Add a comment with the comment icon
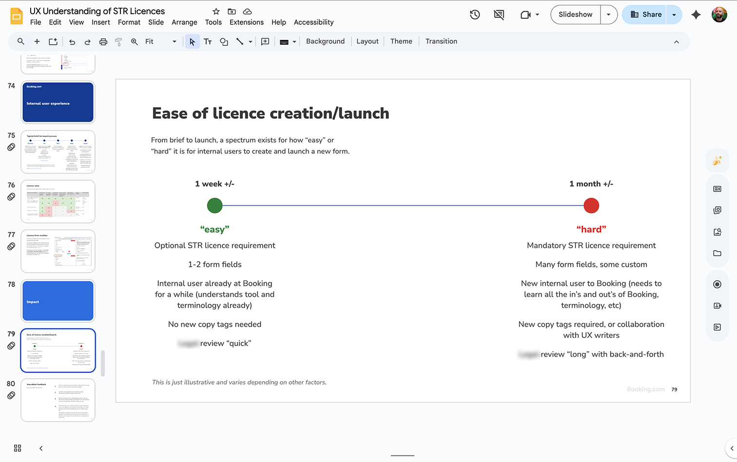Viewport: 737px width, 462px height. 265,41
